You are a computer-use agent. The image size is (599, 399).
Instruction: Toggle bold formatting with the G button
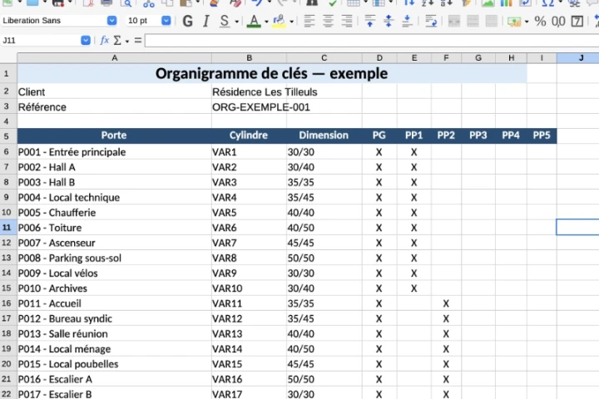click(187, 21)
